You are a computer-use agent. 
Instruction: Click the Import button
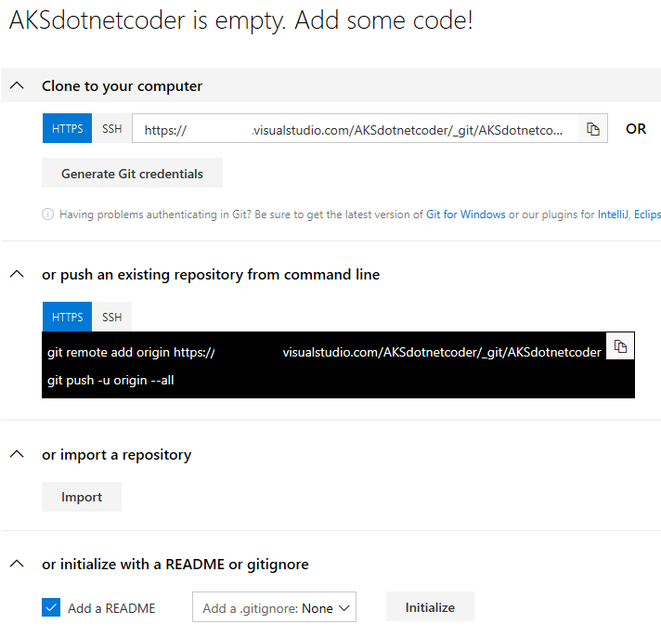(x=82, y=497)
